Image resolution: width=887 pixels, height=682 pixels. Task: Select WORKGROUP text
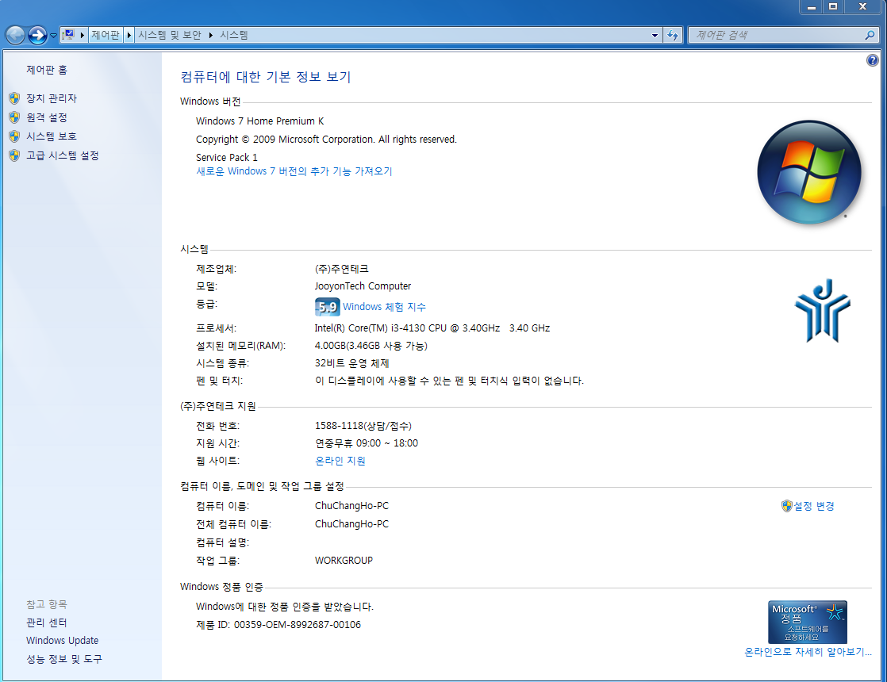344,561
